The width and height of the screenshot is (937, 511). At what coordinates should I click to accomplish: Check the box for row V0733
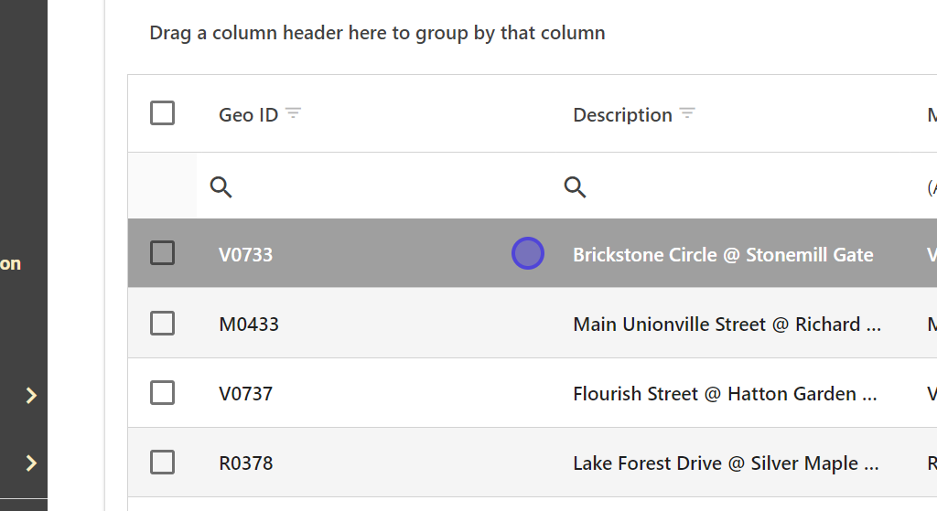pos(162,253)
